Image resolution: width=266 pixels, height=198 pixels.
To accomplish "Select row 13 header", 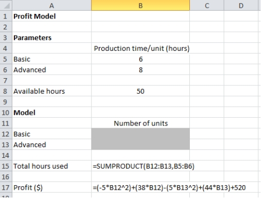I will 6,145.
